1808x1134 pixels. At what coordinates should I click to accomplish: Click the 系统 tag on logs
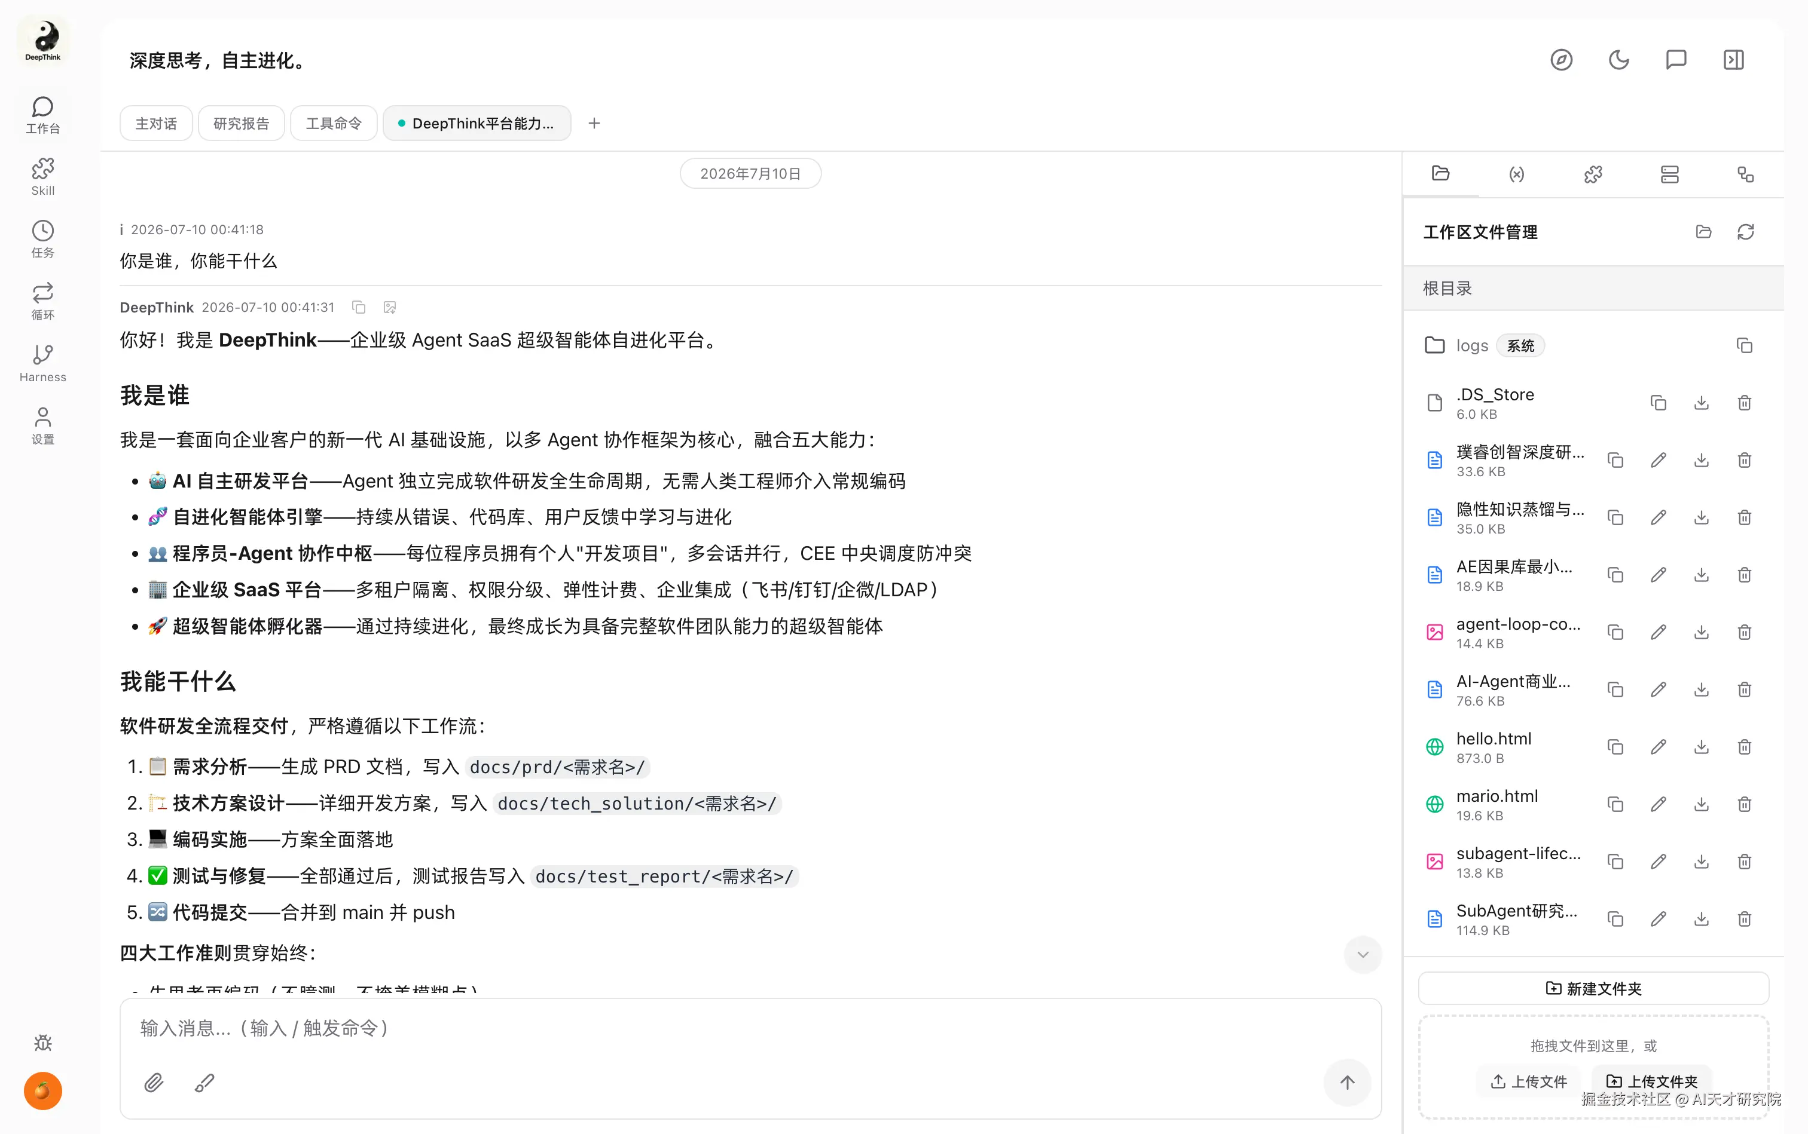tap(1520, 346)
